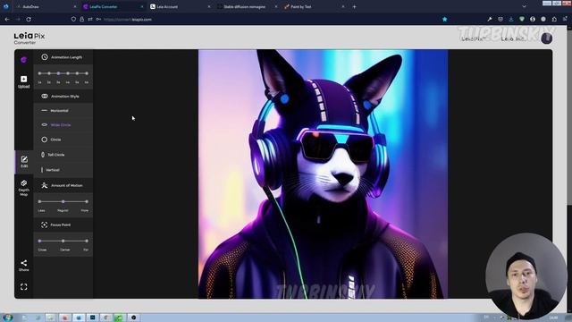This screenshot has height=322, width=572.
Task: Select Wide Circle animation style
Action: (63, 125)
